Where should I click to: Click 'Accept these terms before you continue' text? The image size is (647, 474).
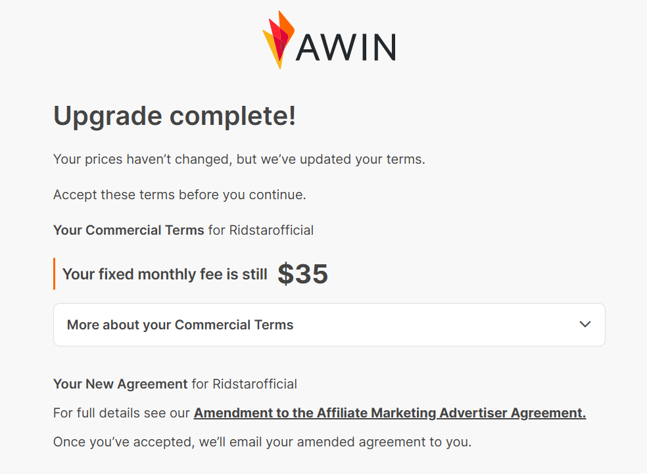pos(180,195)
